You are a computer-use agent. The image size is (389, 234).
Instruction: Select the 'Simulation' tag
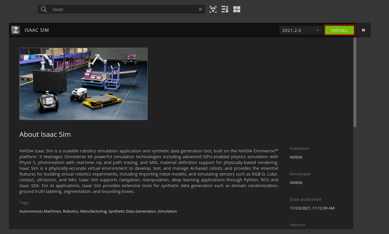click(x=167, y=211)
